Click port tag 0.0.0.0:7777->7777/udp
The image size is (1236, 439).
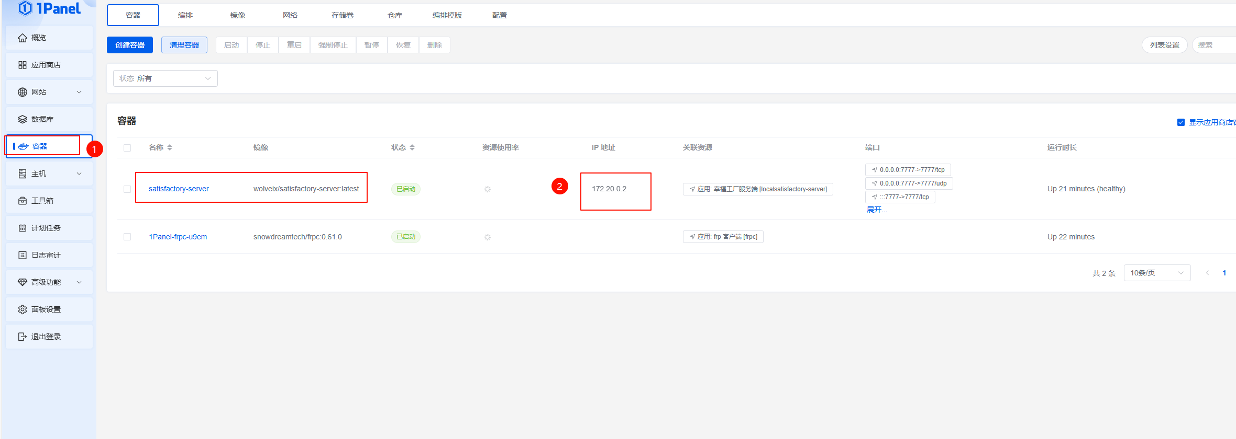pos(909,183)
